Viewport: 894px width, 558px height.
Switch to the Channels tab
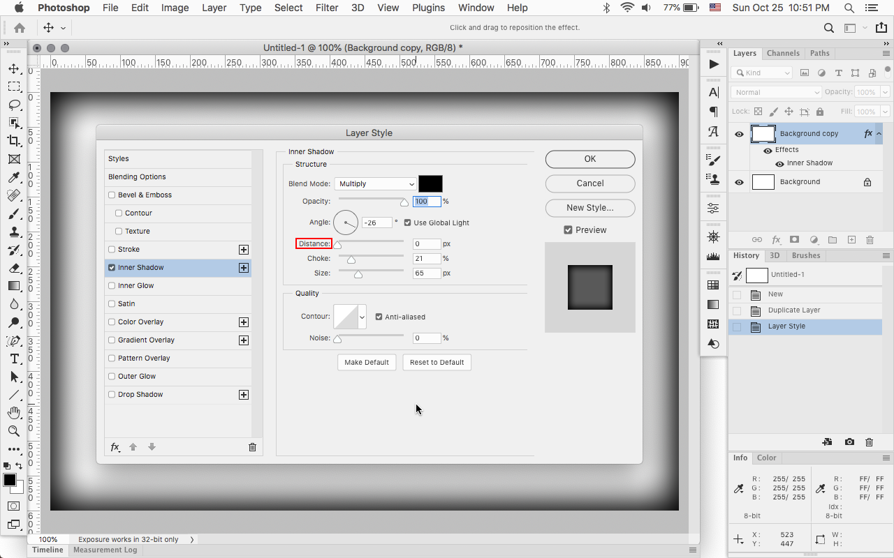point(783,53)
